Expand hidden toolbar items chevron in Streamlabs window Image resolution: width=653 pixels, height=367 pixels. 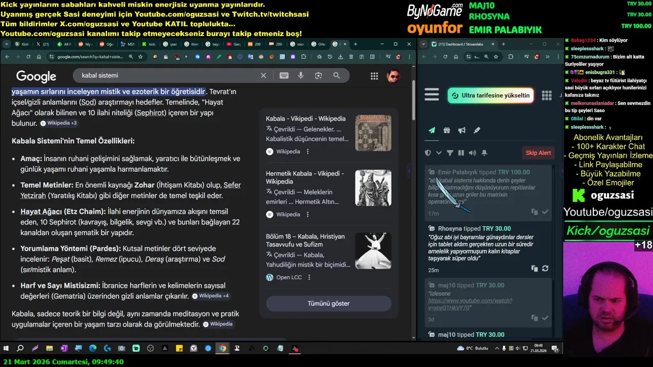click(x=547, y=57)
